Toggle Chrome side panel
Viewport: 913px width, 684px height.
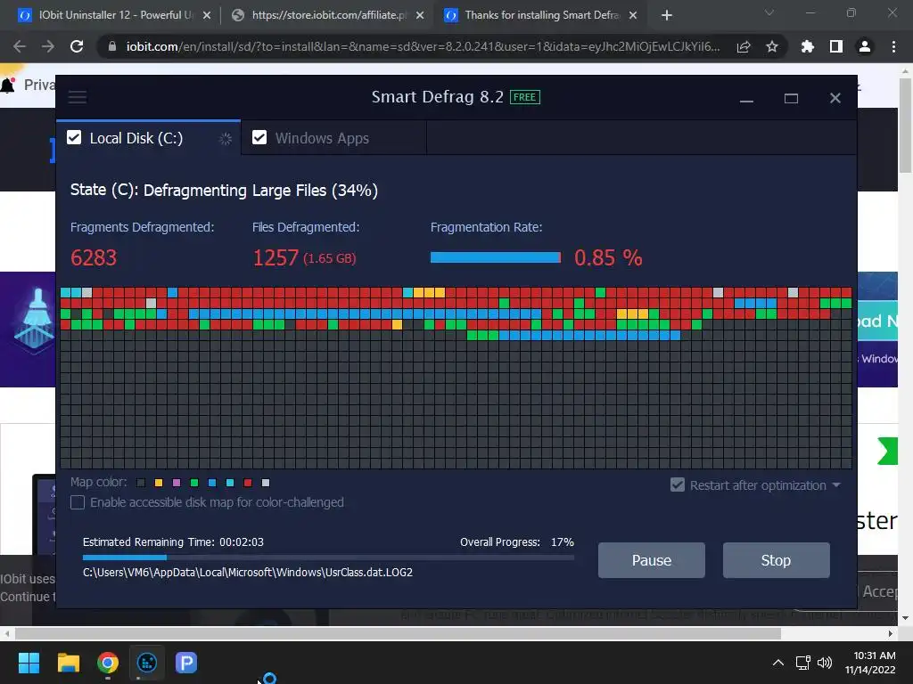tap(836, 46)
